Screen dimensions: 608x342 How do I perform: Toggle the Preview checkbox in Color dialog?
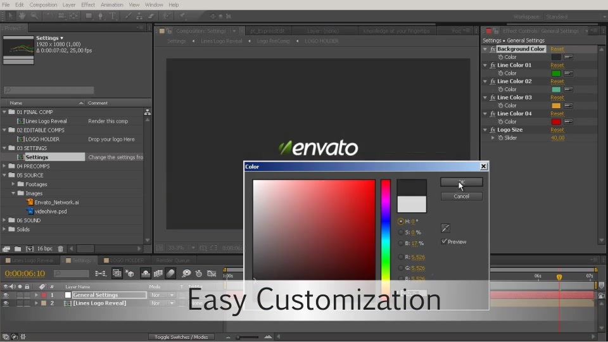[x=444, y=241]
